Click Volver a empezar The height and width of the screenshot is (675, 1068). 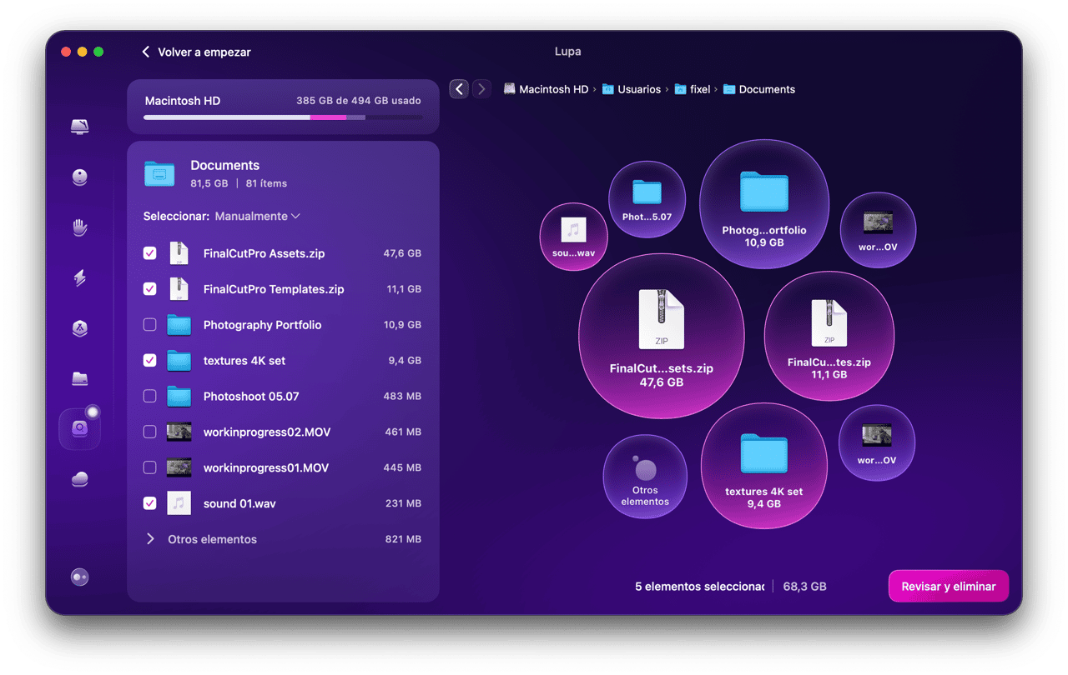pyautogui.click(x=196, y=52)
